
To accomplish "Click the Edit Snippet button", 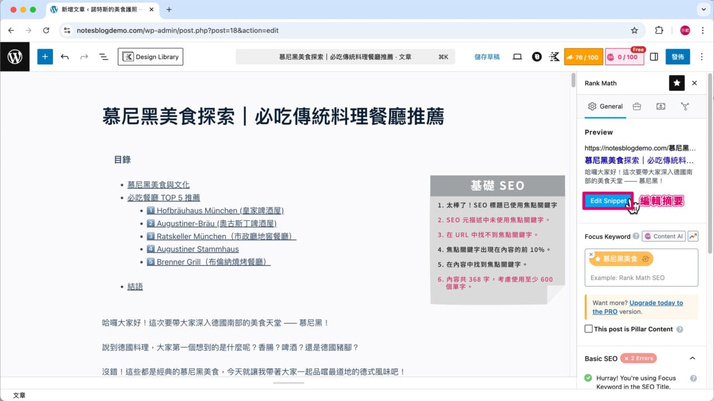I will coord(607,201).
